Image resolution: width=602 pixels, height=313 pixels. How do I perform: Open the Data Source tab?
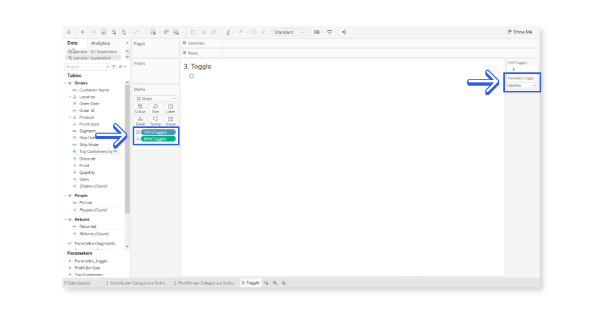coord(77,283)
